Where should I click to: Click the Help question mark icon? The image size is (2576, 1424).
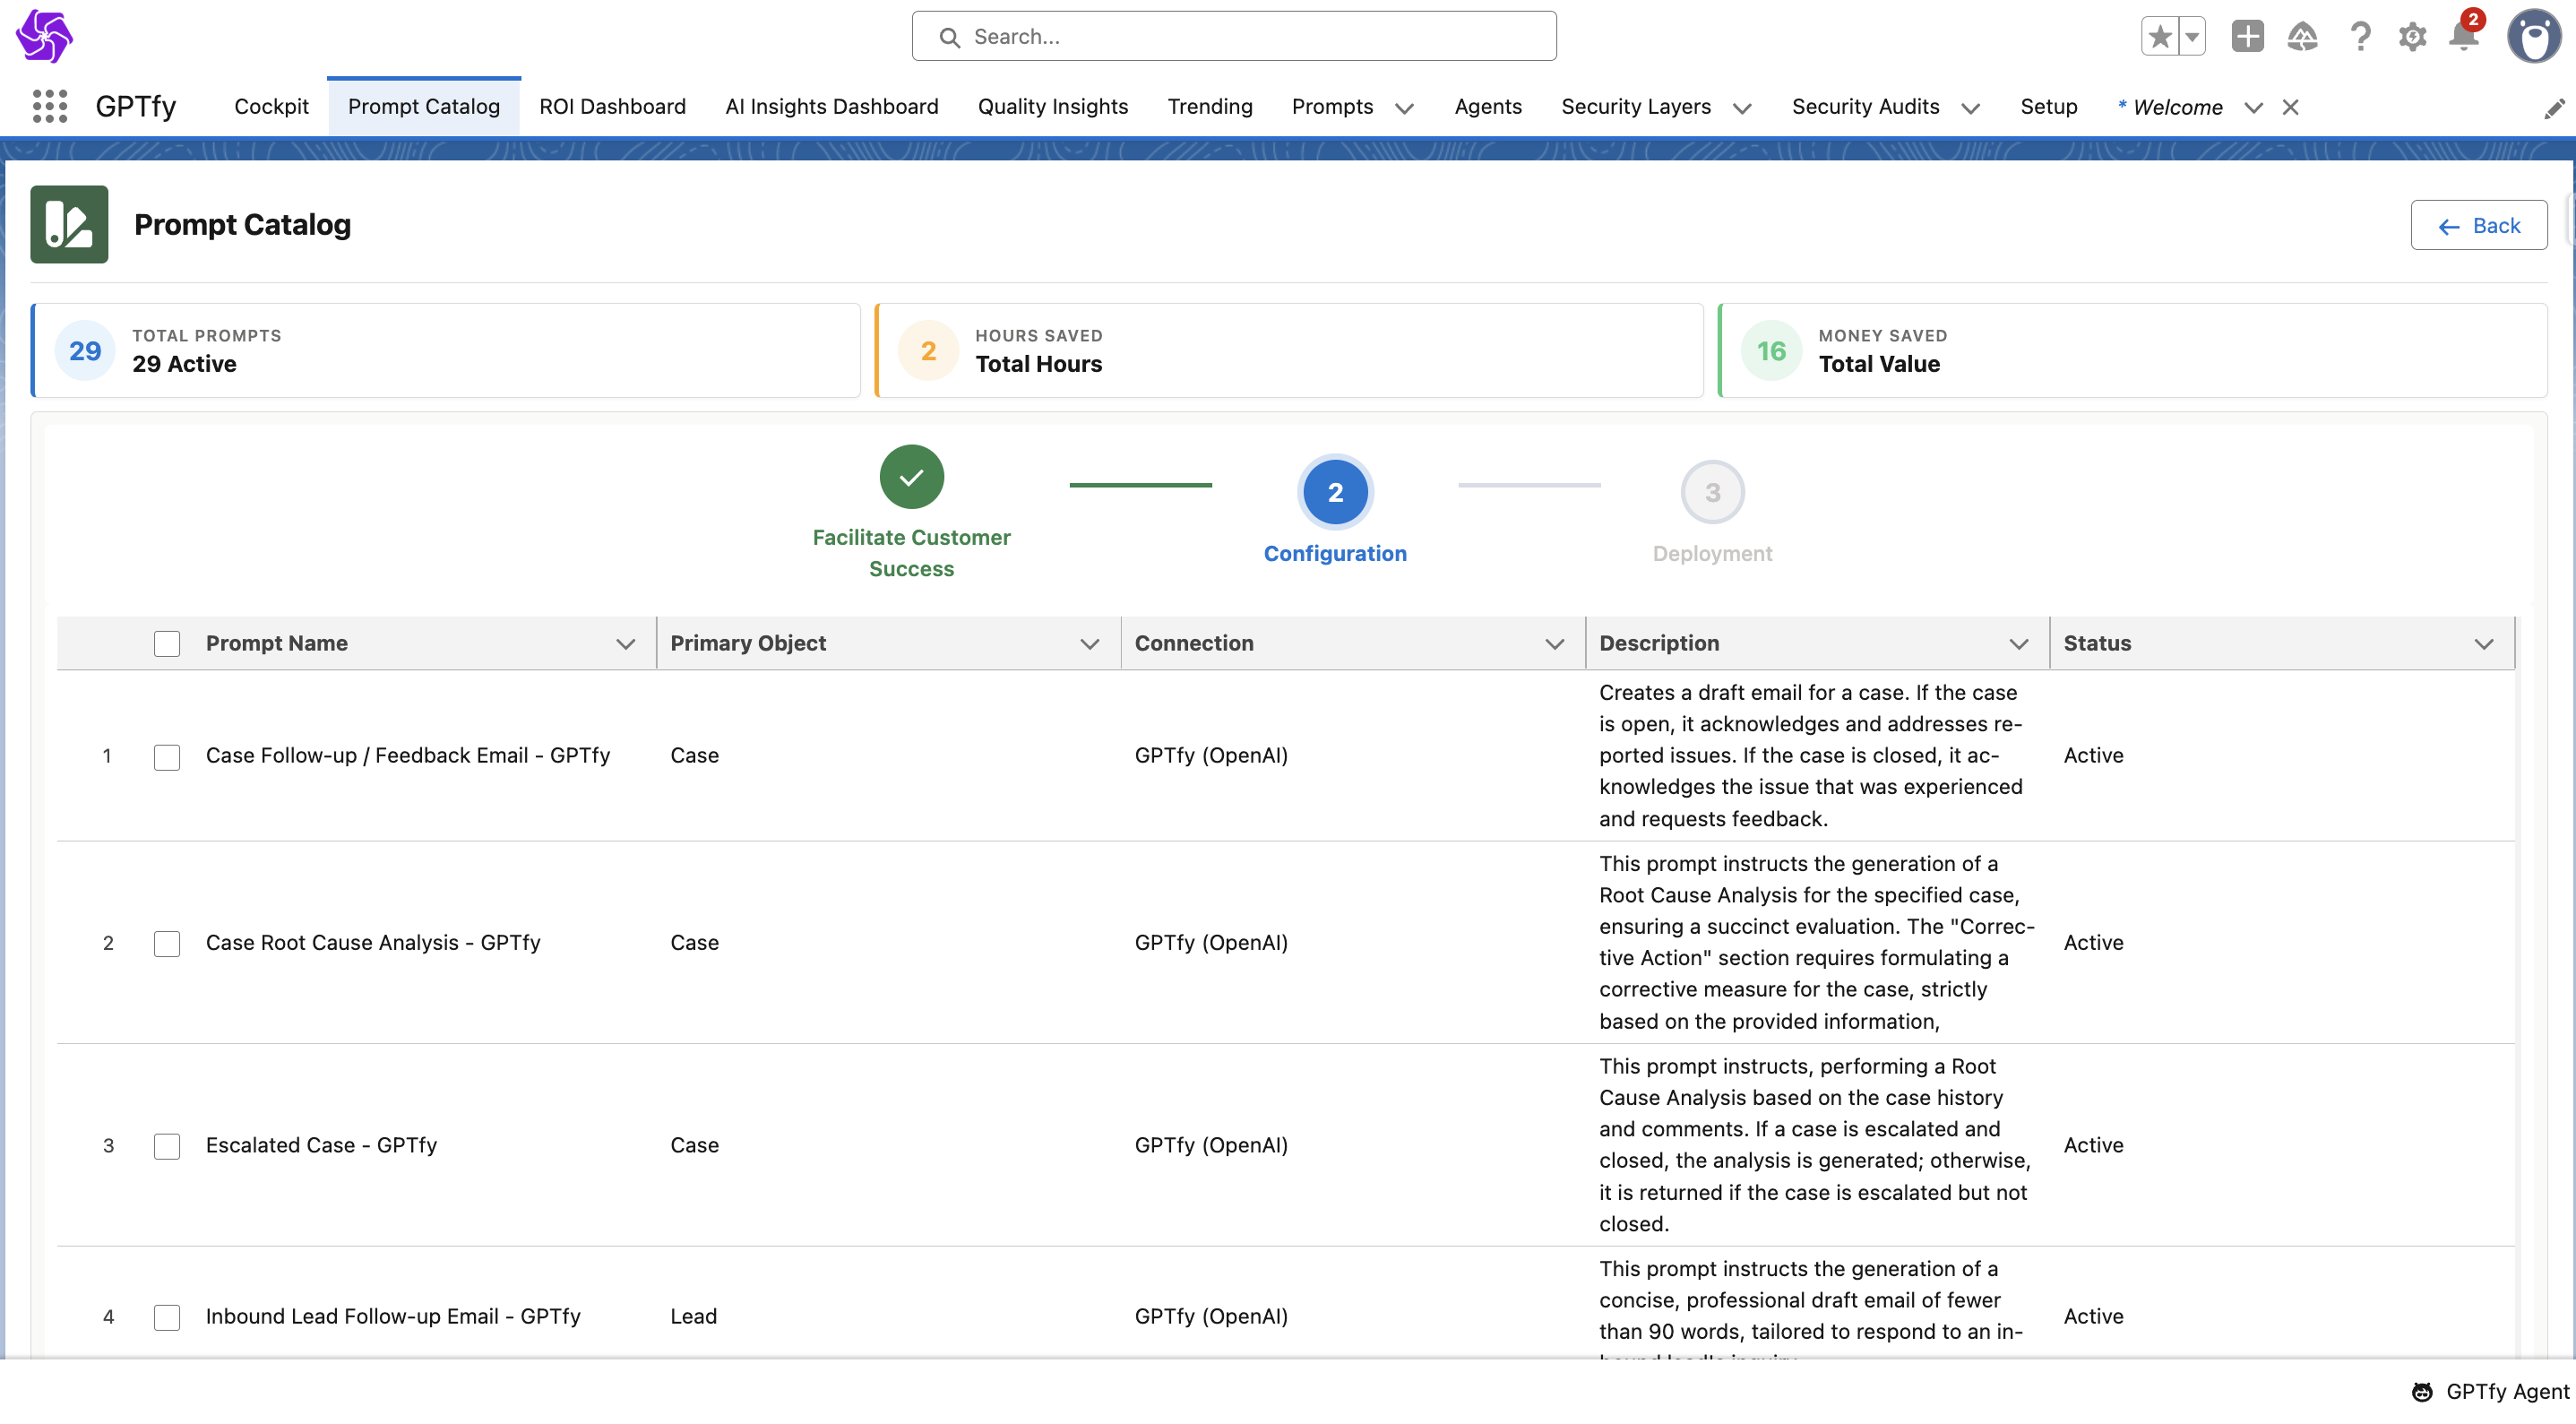tap(2360, 38)
